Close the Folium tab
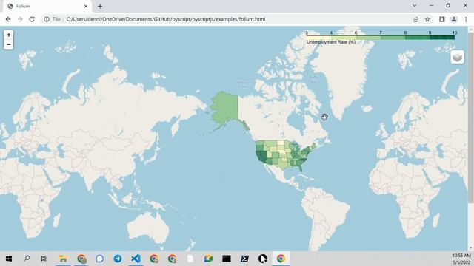 86,7
